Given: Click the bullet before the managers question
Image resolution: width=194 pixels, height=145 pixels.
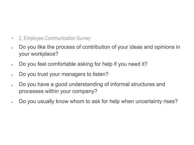Looking at the screenshot, I should [12, 74].
